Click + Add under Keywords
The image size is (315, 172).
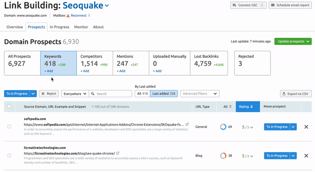[48, 71]
